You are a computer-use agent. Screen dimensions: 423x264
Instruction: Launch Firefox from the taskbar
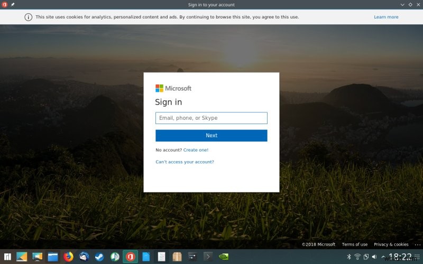point(69,257)
